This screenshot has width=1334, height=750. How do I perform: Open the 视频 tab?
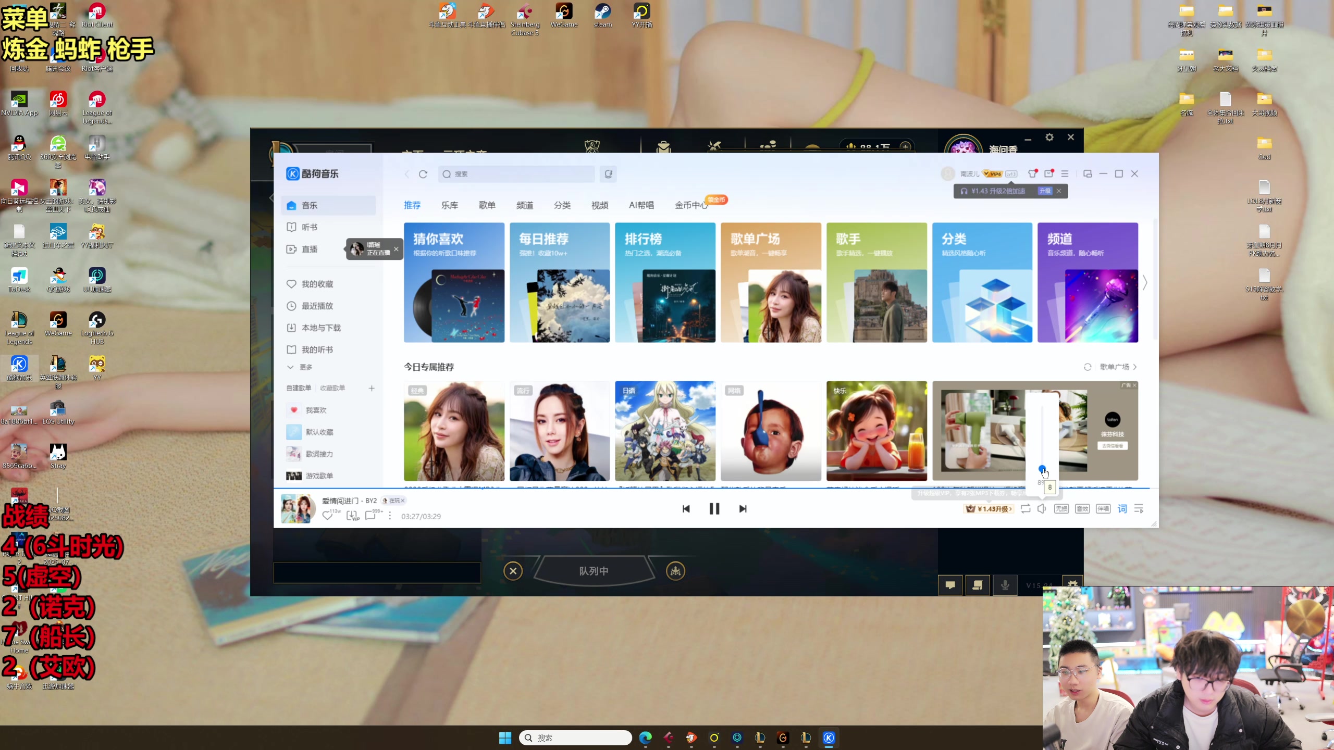click(x=599, y=205)
